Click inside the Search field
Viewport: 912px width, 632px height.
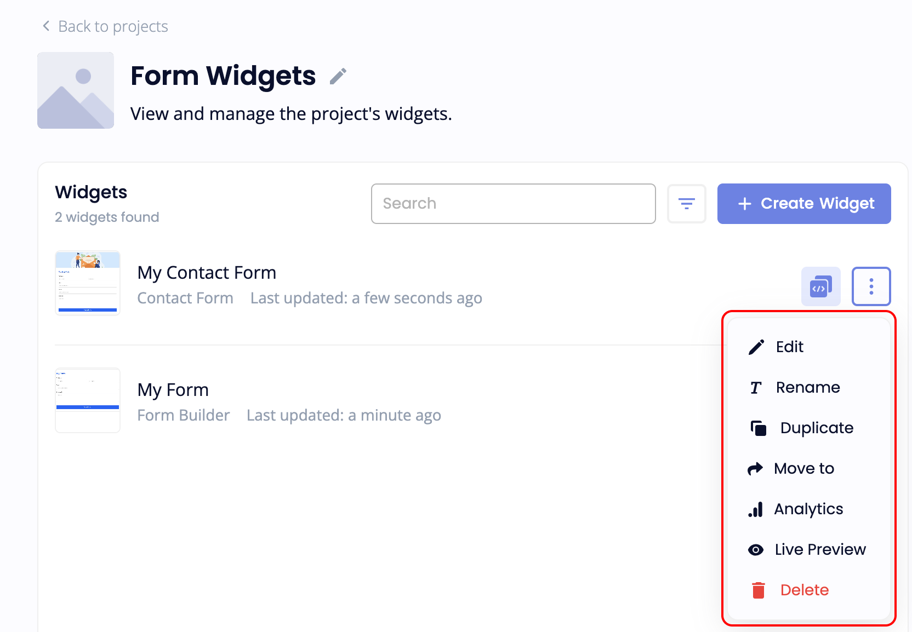pyautogui.click(x=513, y=203)
